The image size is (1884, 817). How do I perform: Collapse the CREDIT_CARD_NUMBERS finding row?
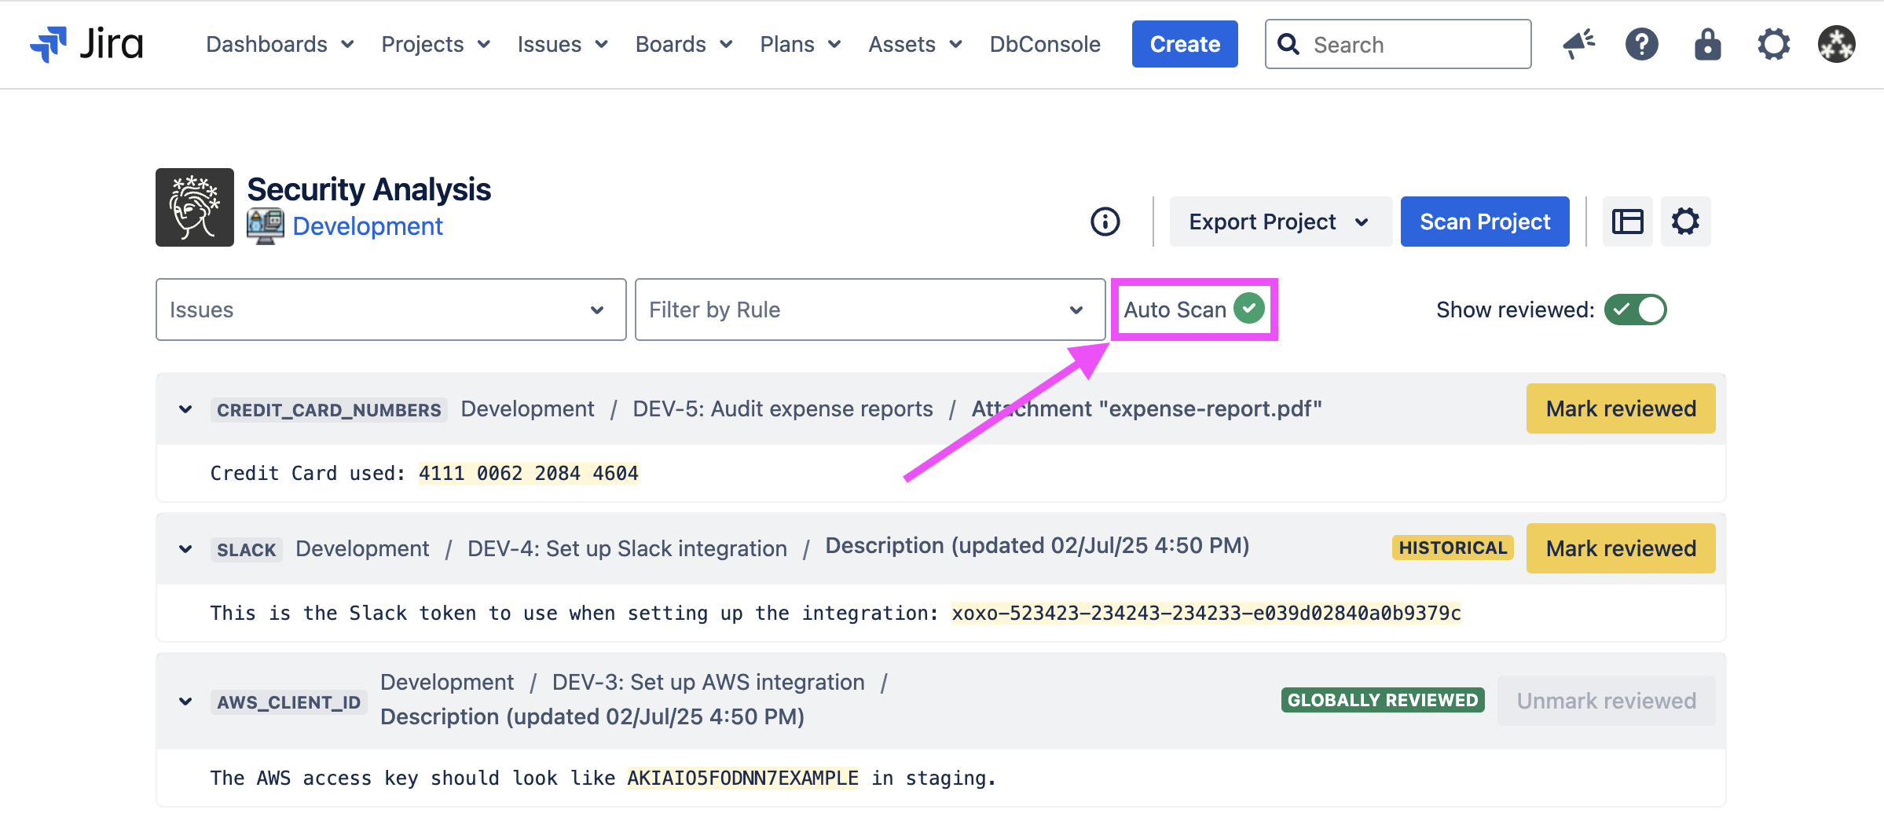[x=185, y=409]
